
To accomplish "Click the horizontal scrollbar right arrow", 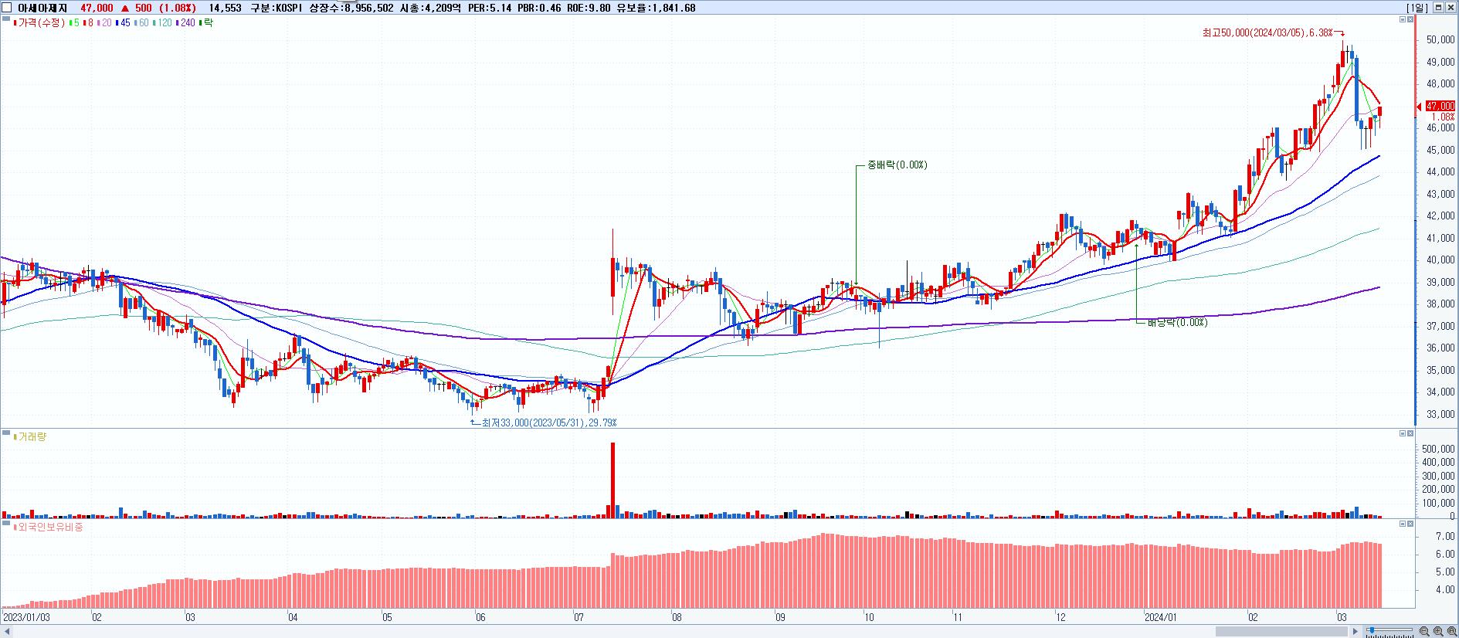I will point(1356,632).
